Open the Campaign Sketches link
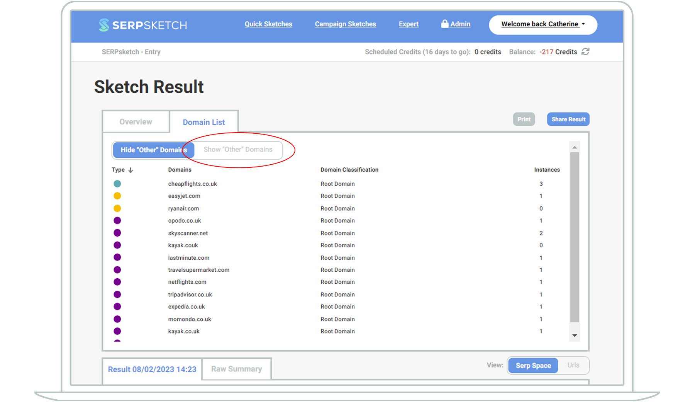Image resolution: width=695 pixels, height=402 pixels. point(345,24)
